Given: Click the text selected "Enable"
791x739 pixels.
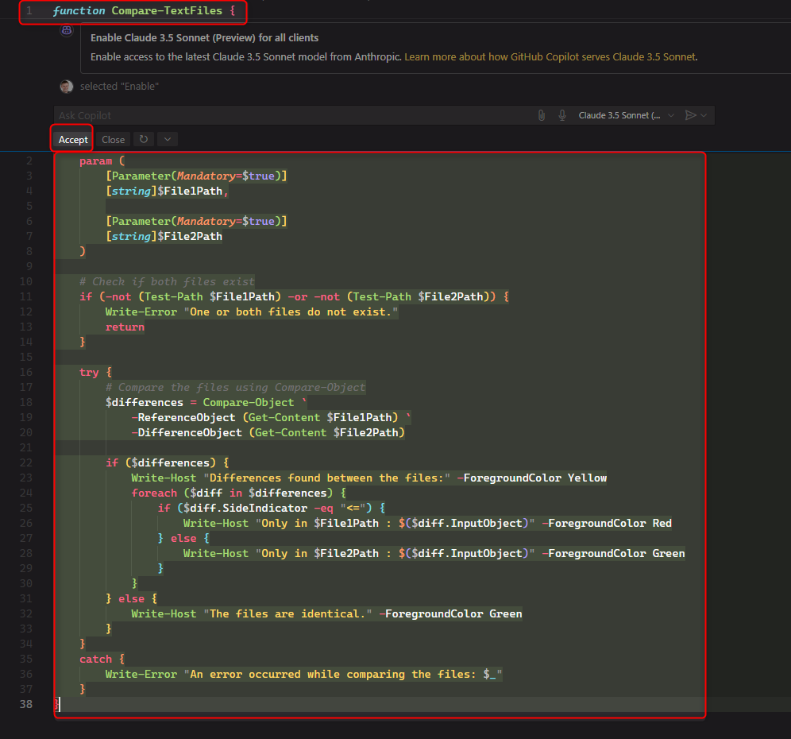Looking at the screenshot, I should point(119,87).
